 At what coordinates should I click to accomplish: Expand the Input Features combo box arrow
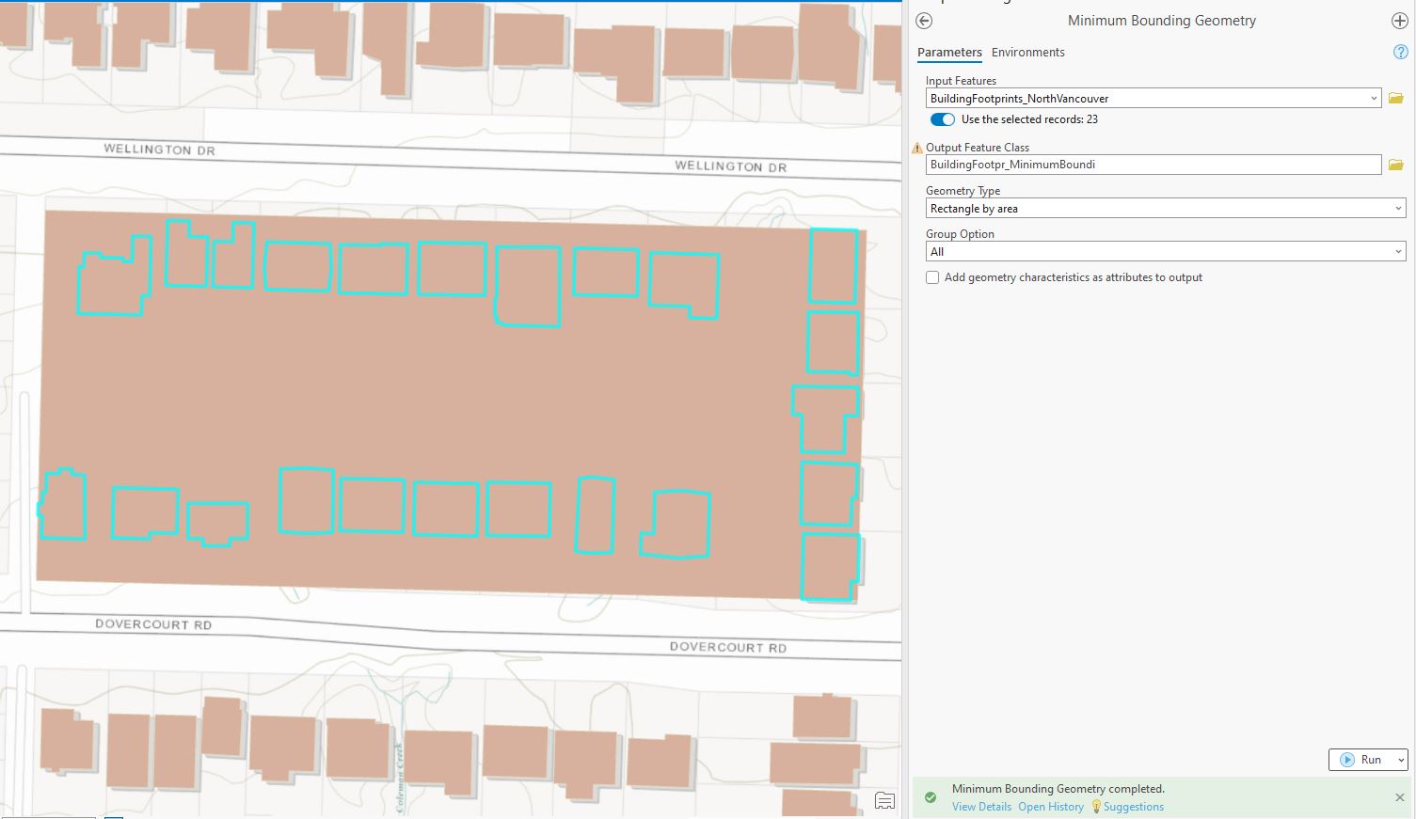pos(1375,98)
